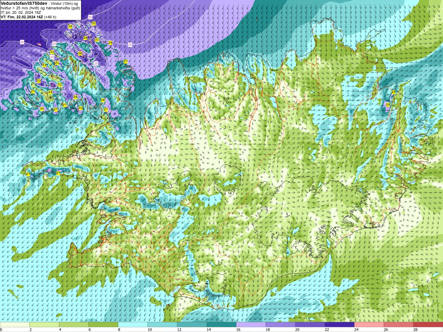Choose the 10–12 turquoise legend band
The image size is (443, 332).
pyautogui.click(x=162, y=325)
